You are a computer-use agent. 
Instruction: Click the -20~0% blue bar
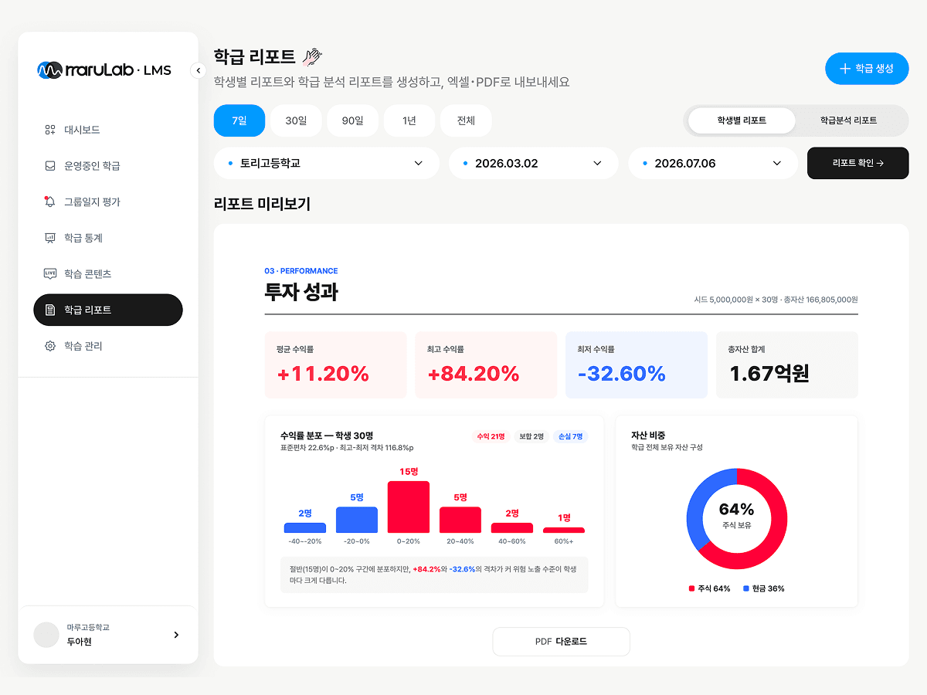point(357,520)
